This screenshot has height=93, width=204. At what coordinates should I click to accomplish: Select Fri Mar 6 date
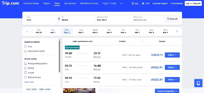(x=123, y=31)
